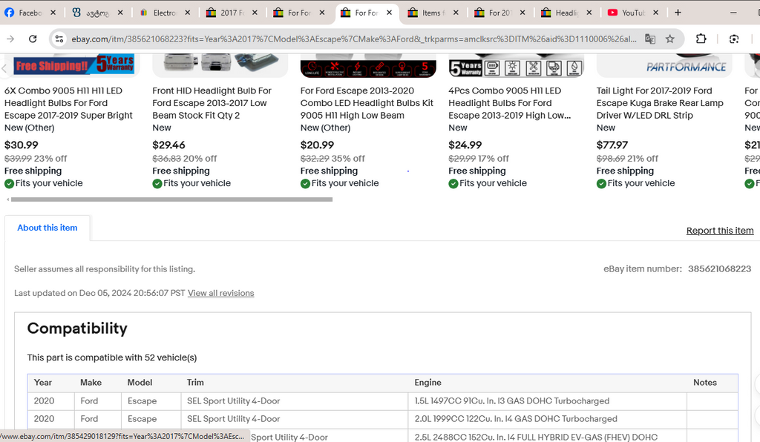
Task: Click the '35% off' discount text
Action: [349, 159]
